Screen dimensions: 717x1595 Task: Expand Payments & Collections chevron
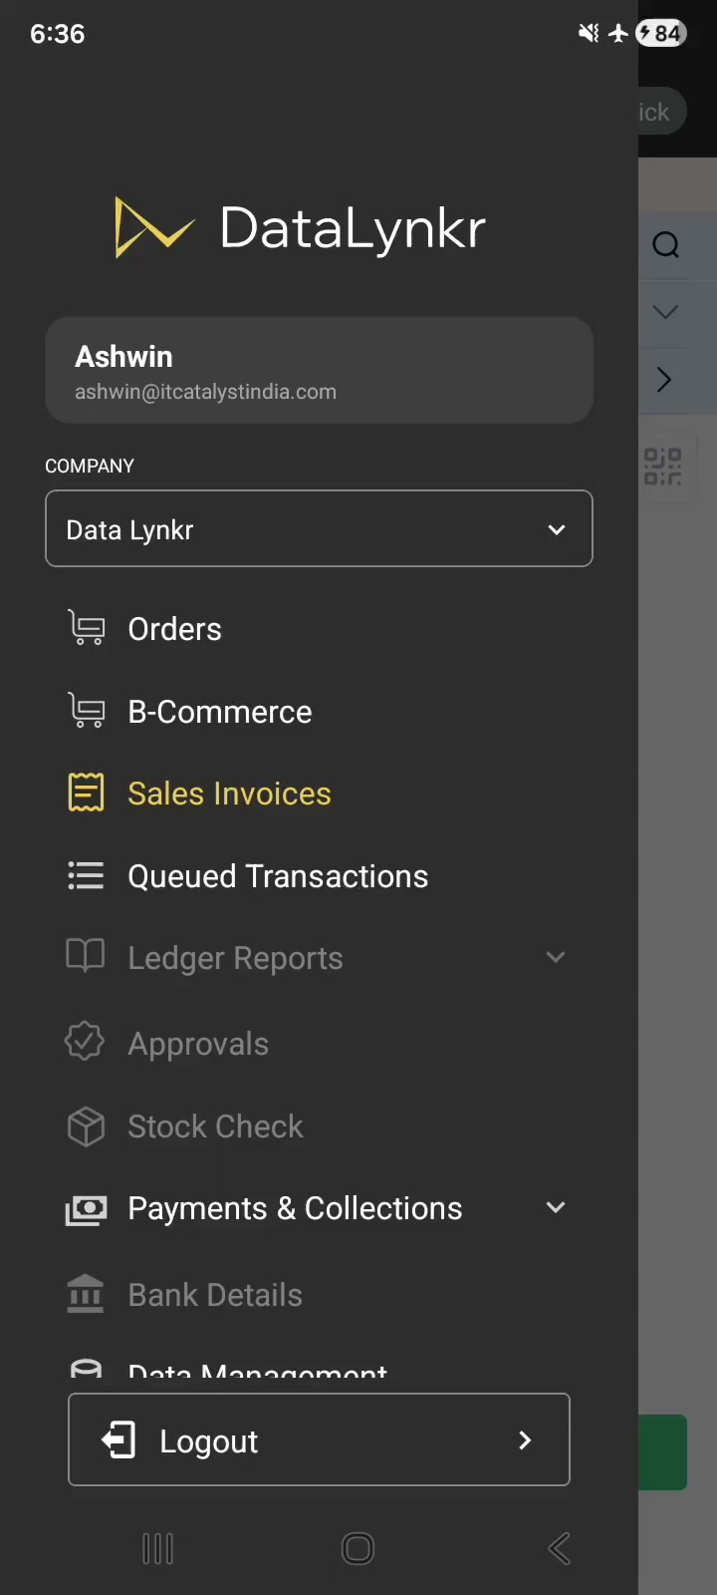[x=556, y=1207]
